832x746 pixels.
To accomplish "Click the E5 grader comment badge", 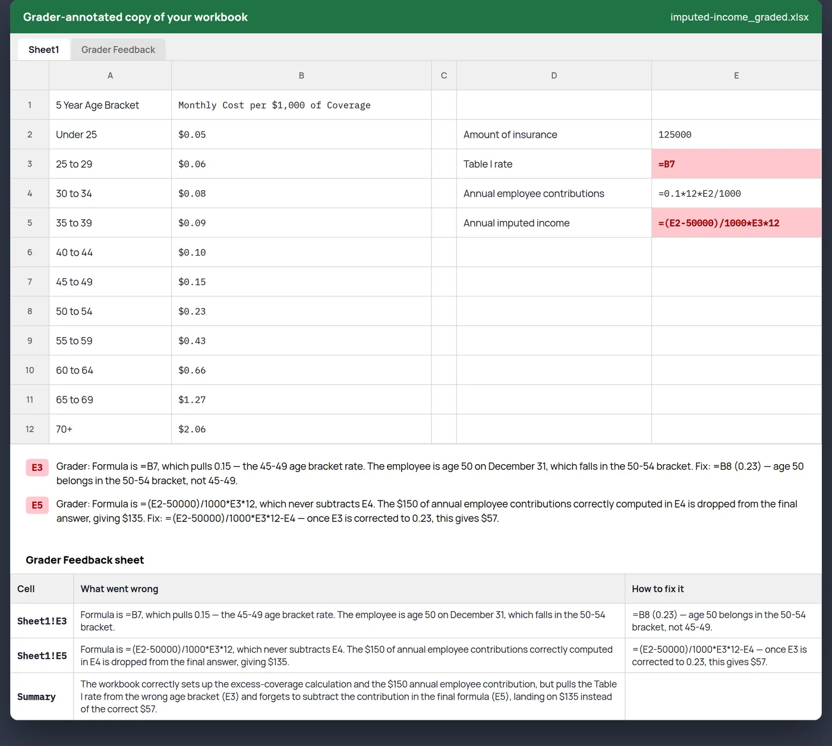I will 37,505.
